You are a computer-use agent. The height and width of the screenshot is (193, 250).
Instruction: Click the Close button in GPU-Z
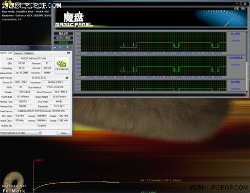[x=64, y=133]
